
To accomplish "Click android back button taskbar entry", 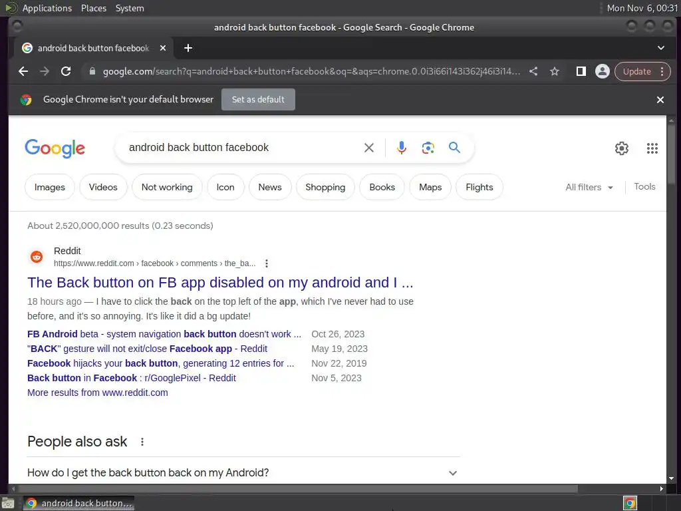I will [x=78, y=503].
